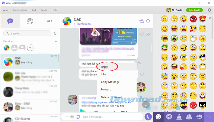Expand sticker packs with up chevron

(209, 117)
